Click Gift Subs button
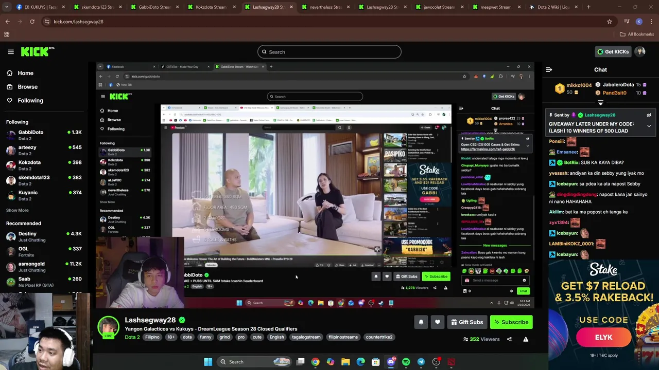 click(x=467, y=322)
